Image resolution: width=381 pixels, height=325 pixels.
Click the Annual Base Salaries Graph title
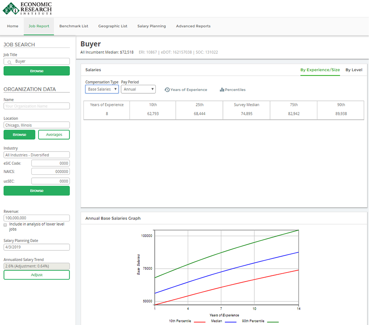(113, 218)
